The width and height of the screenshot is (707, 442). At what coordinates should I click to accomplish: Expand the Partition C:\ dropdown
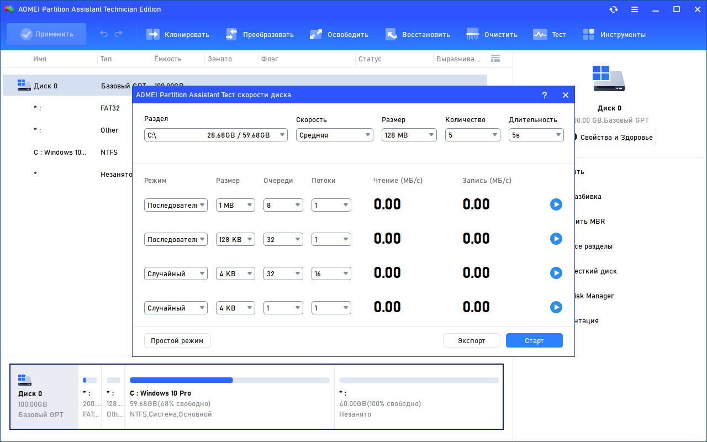click(216, 135)
